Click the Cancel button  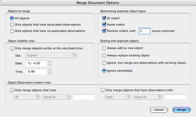(x=159, y=110)
